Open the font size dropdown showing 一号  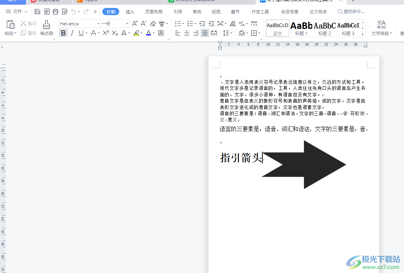point(115,24)
